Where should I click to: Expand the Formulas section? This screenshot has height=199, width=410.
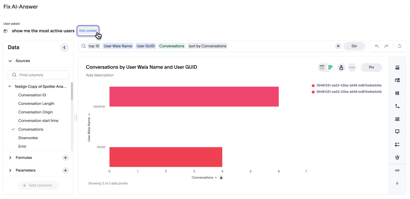[11, 158]
